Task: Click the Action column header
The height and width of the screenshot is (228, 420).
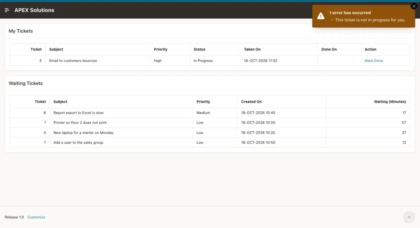Action: 370,49
